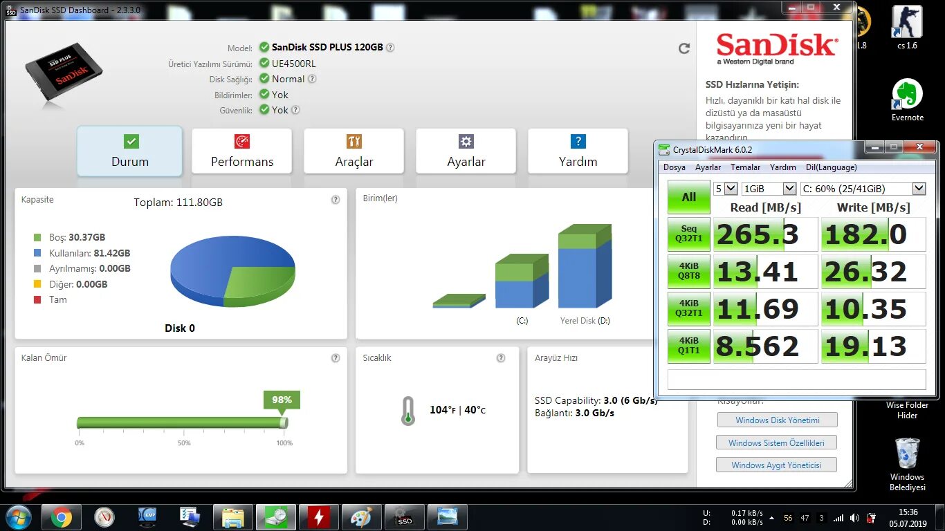Click the capacity pie chart
This screenshot has height=531, width=945.
pyautogui.click(x=232, y=271)
